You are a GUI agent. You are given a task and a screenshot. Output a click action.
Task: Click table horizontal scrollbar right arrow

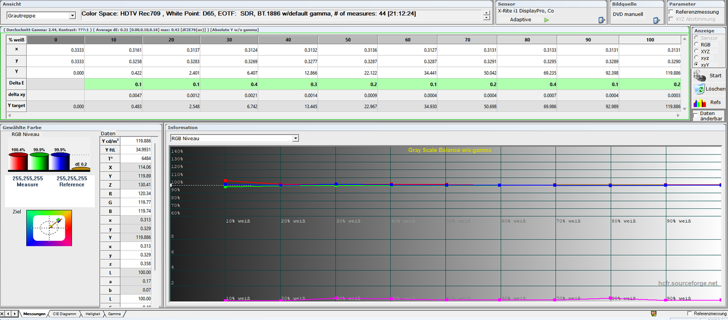(678, 115)
